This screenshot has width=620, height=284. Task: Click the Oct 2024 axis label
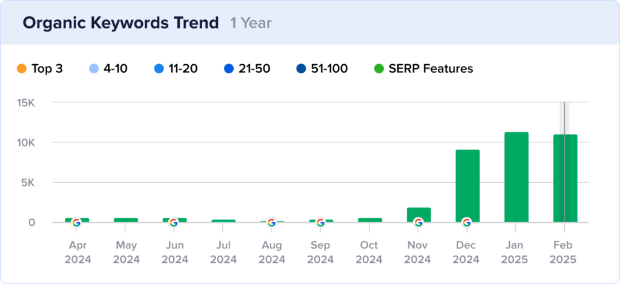[x=369, y=253]
